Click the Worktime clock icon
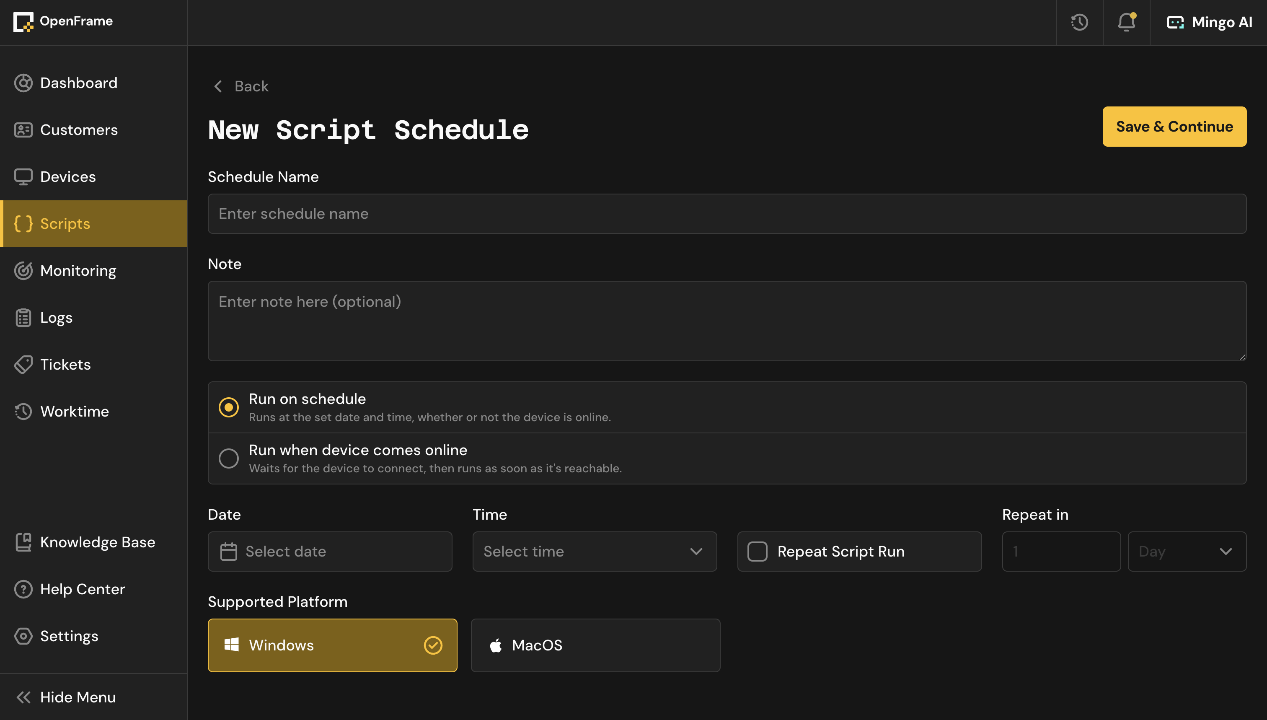 click(x=23, y=412)
